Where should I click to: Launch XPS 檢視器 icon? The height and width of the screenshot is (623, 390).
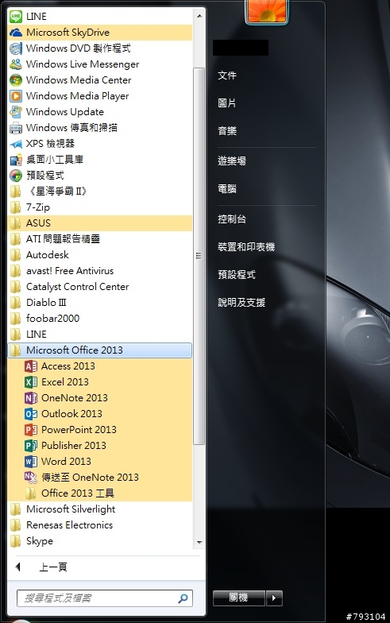[16, 143]
